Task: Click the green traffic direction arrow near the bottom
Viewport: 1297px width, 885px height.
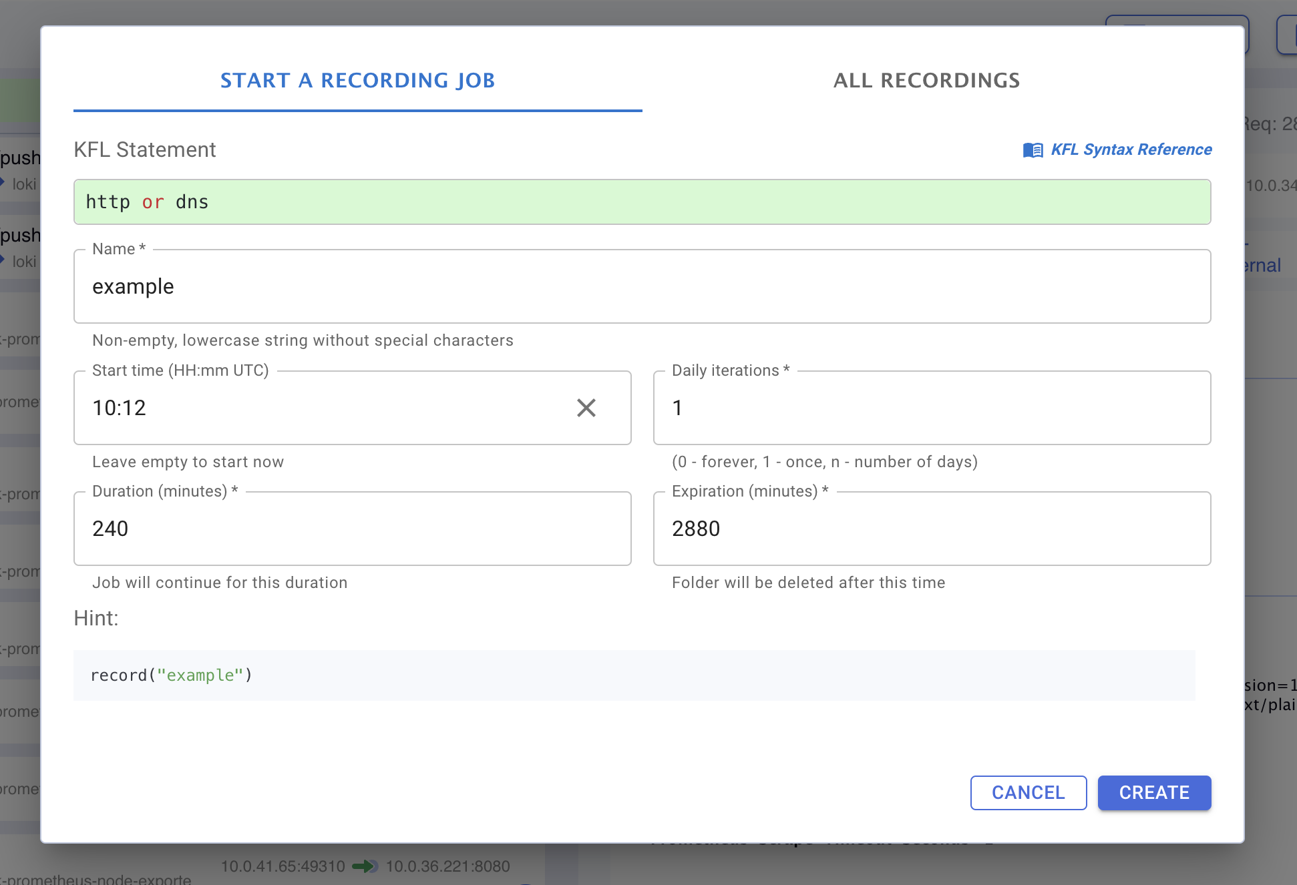Action: pos(365,866)
